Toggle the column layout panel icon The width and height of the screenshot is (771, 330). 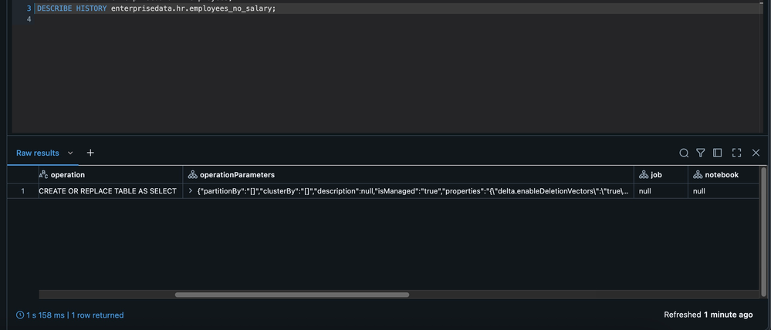(718, 153)
